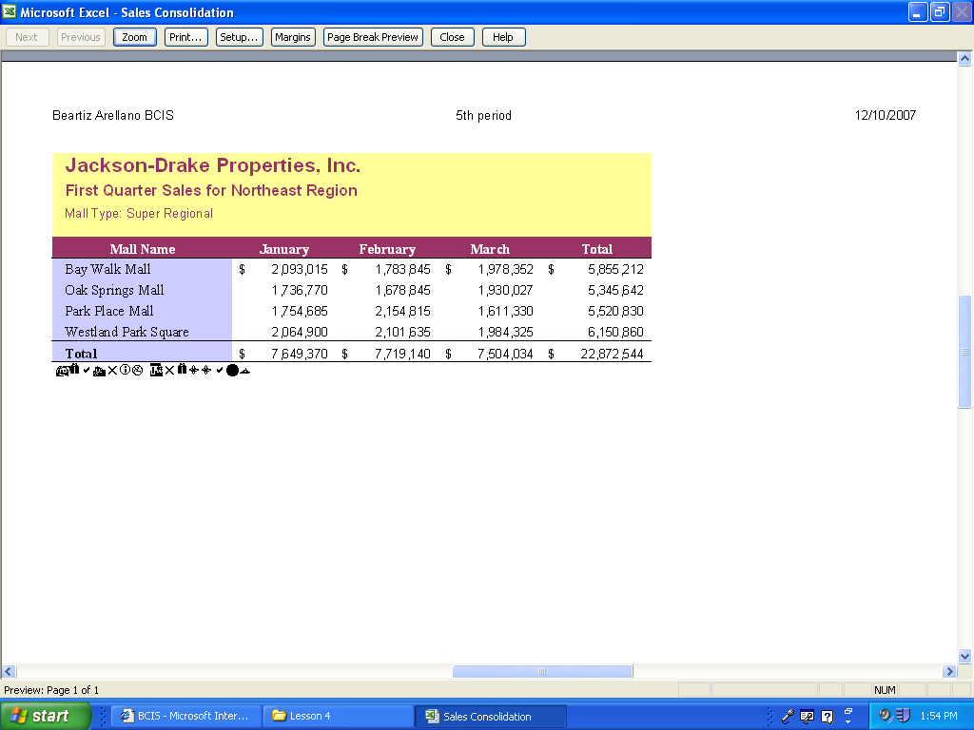Open the Print dialog
The image size is (974, 730).
coord(185,37)
